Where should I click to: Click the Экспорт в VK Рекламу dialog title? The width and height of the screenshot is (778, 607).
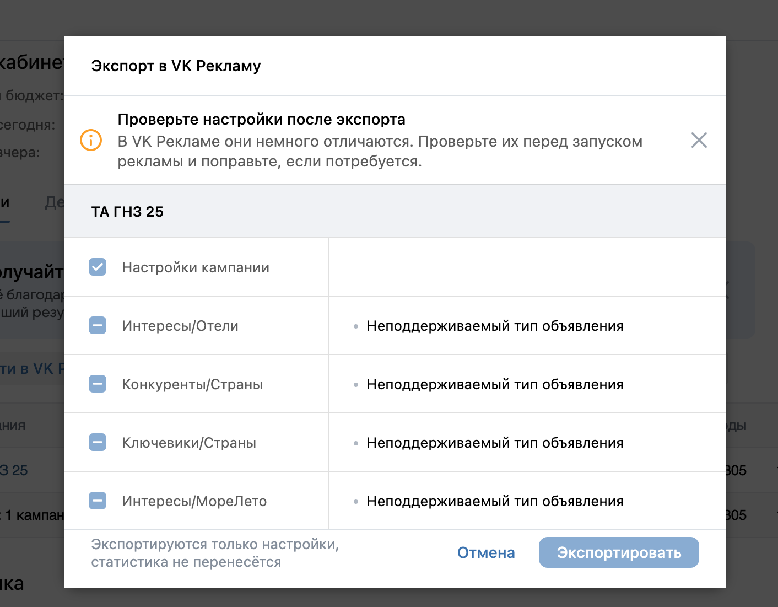pyautogui.click(x=176, y=66)
